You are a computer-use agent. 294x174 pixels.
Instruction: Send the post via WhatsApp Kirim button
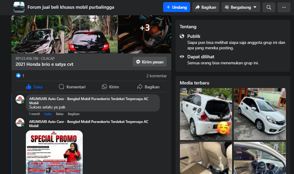(x=110, y=87)
